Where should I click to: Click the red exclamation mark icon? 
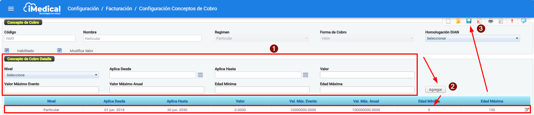[512, 21]
